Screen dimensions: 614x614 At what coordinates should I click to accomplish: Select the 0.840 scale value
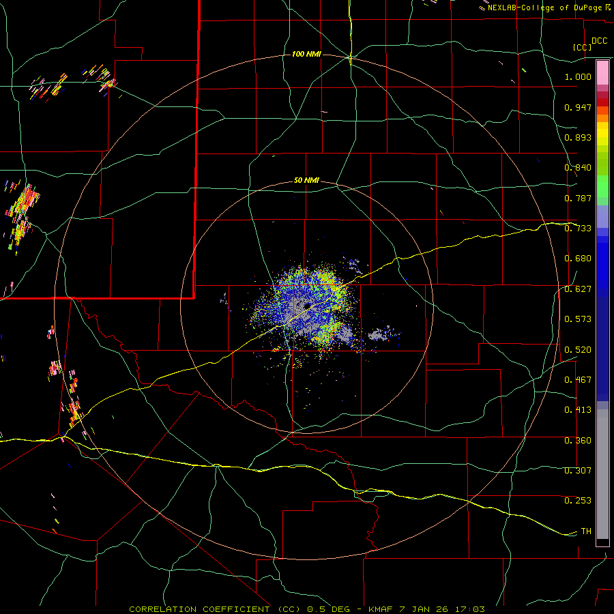[578, 168]
